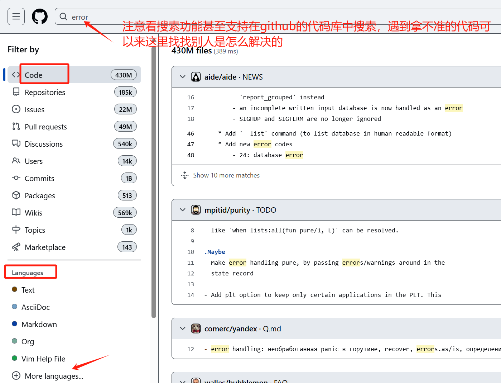Collapse the aide/aide NEWS result
Screen dimensions: 501x383
point(183,77)
